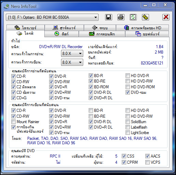The height and width of the screenshot is (175, 176).
Task: Switch to the ดิสก์ tab
Action: pyautogui.click(x=61, y=34)
